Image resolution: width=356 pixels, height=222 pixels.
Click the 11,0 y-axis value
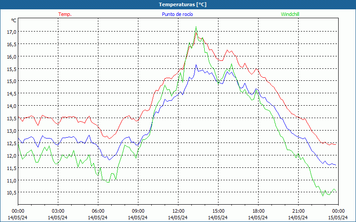(x=12, y=181)
